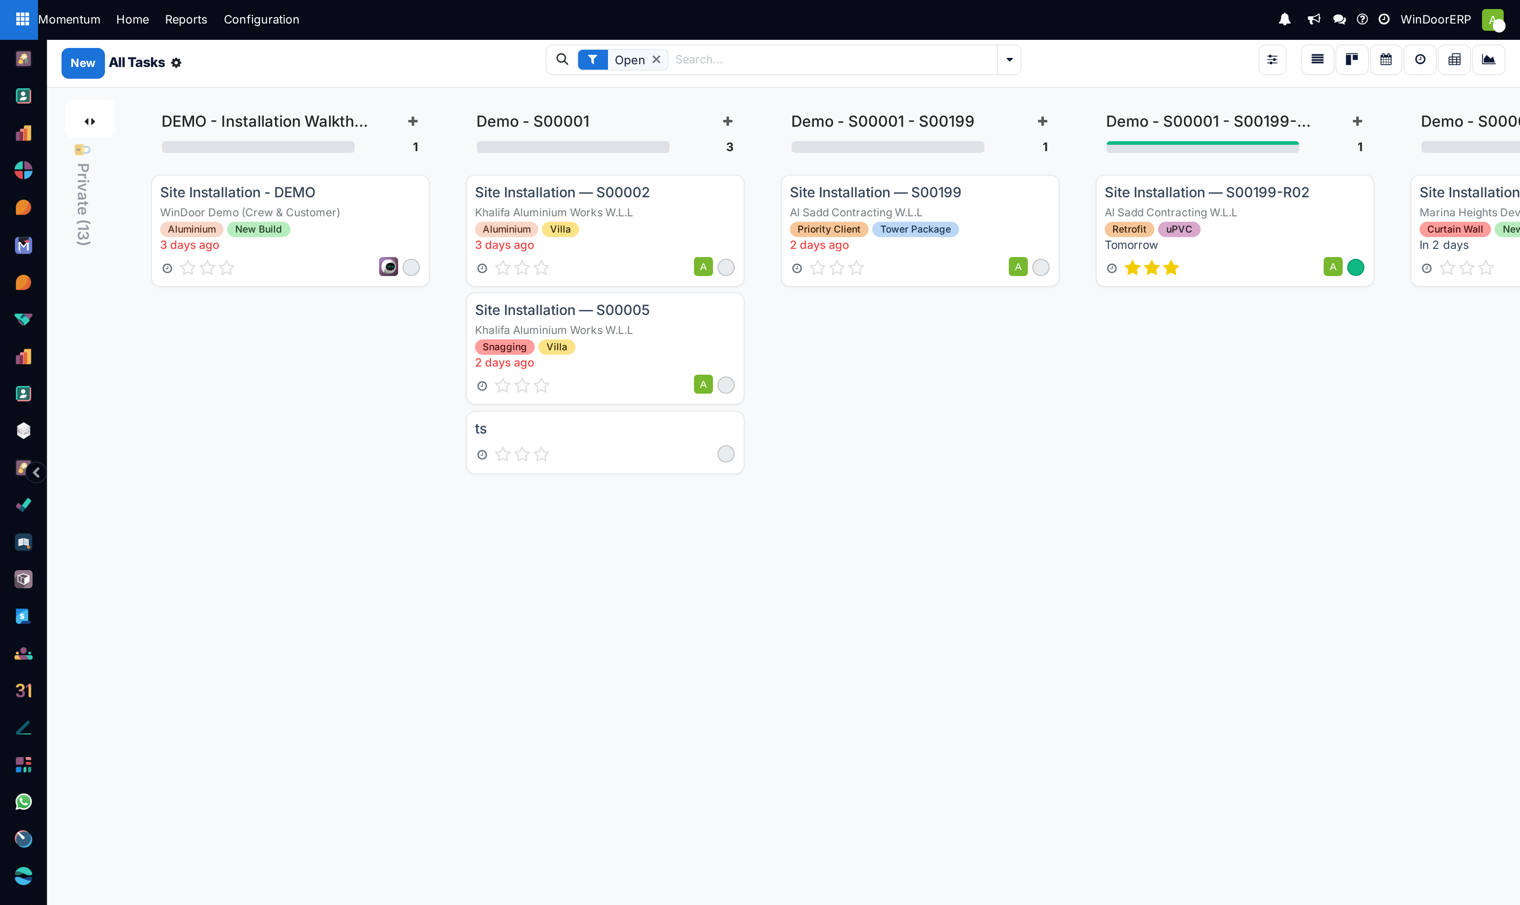This screenshot has width=1520, height=905.
Task: Open the employees group app in the sidebar
Action: pos(23,653)
